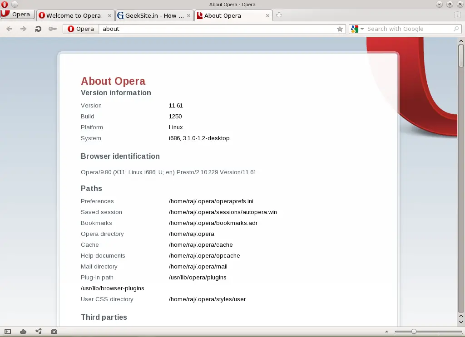
Task: Click the bookmarks.adr path
Action: coord(213,223)
